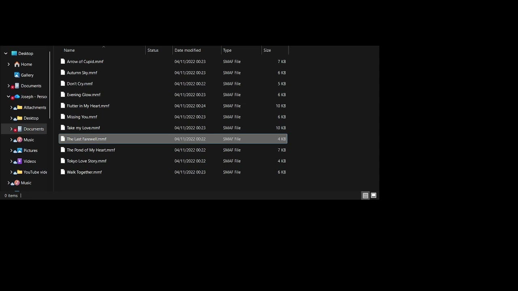Open Gallery in navigation pane
518x291 pixels.
pyautogui.click(x=27, y=75)
